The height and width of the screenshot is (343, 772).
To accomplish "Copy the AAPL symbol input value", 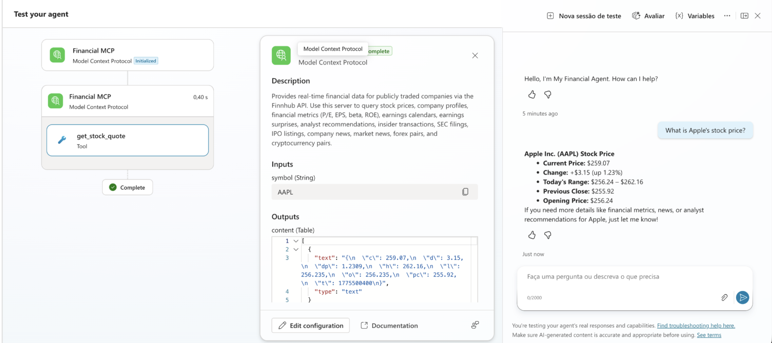I will 465,192.
